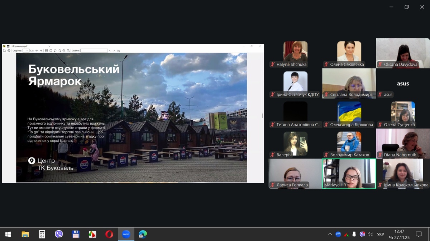Go to previous page with left arrow
The width and height of the screenshot is (430, 241).
coord(37,51)
